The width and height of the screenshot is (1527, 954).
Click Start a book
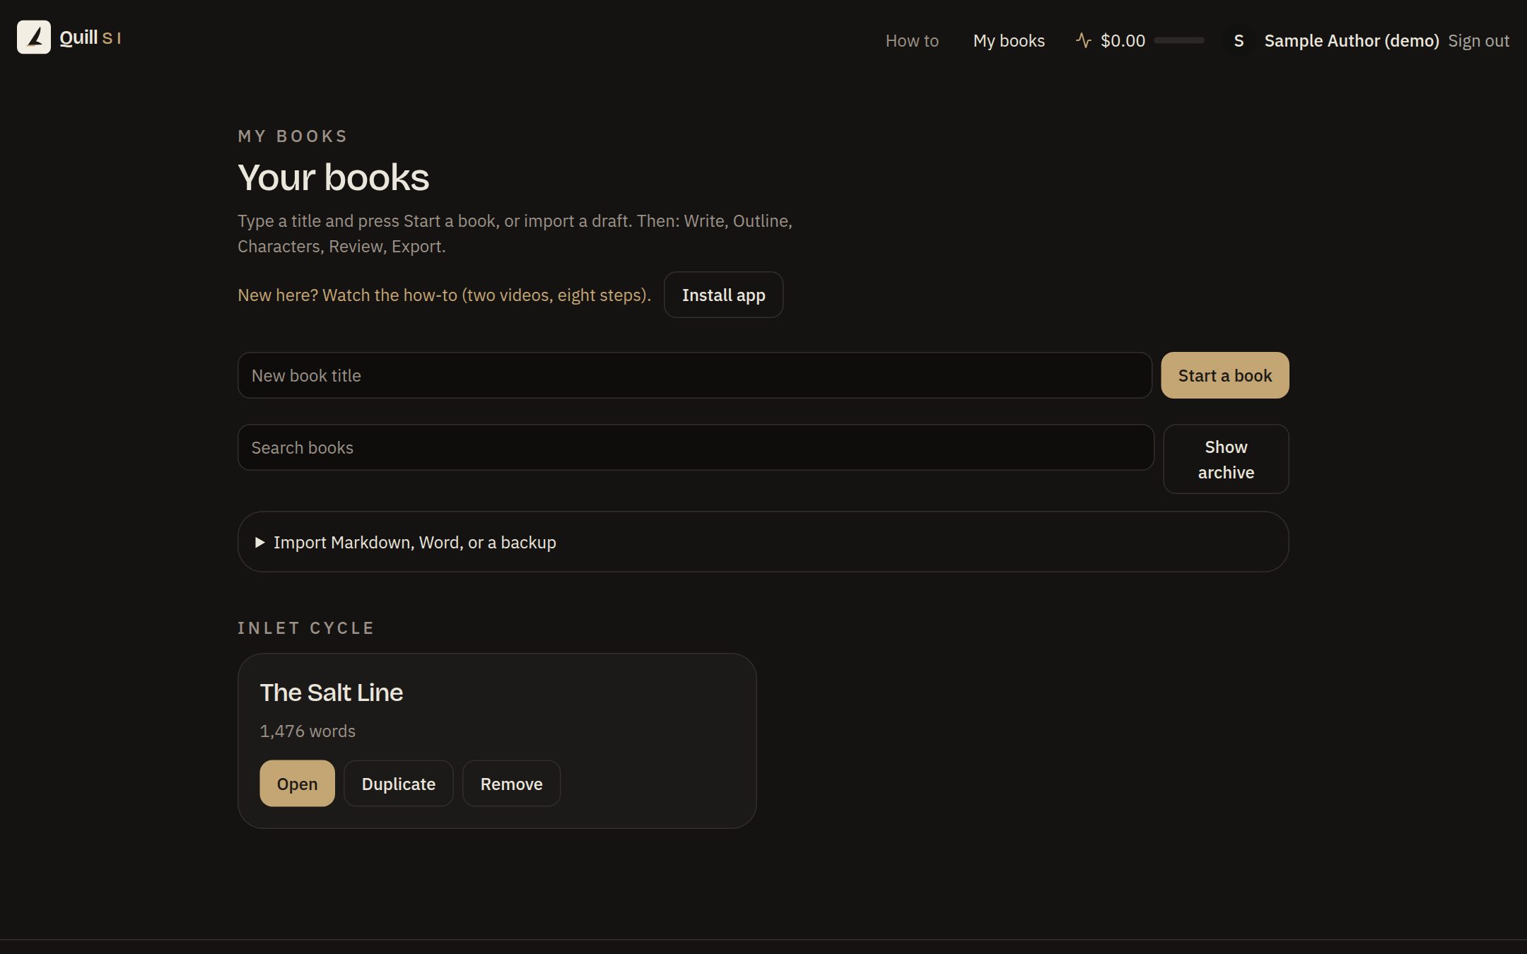pyautogui.click(x=1224, y=375)
